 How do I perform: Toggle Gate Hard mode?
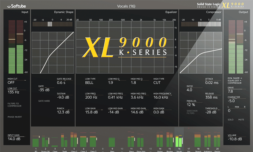click(x=44, y=101)
